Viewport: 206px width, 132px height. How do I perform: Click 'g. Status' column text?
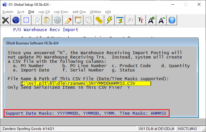(123, 70)
